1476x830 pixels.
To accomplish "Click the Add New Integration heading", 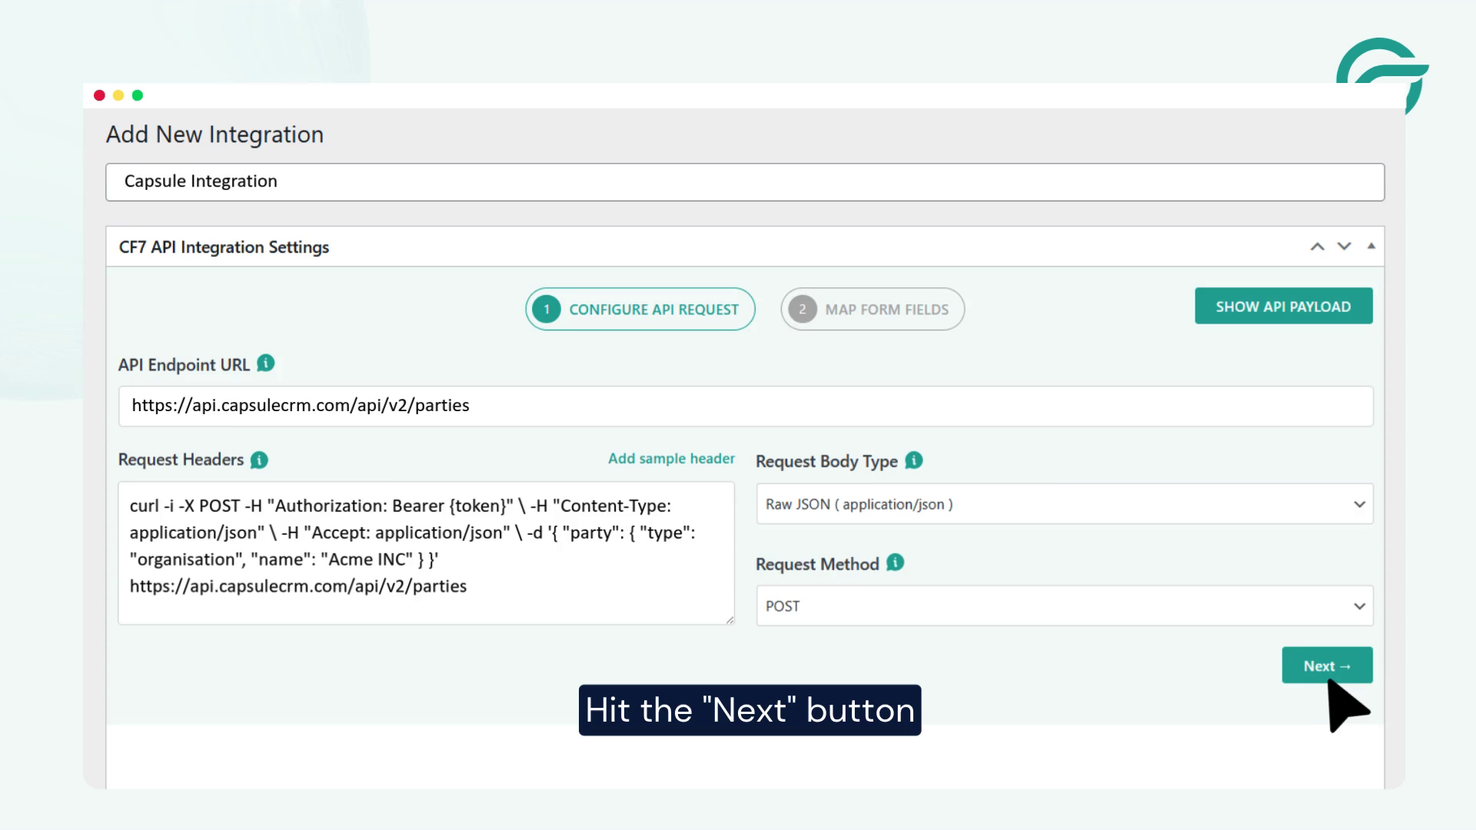I will click(x=214, y=134).
